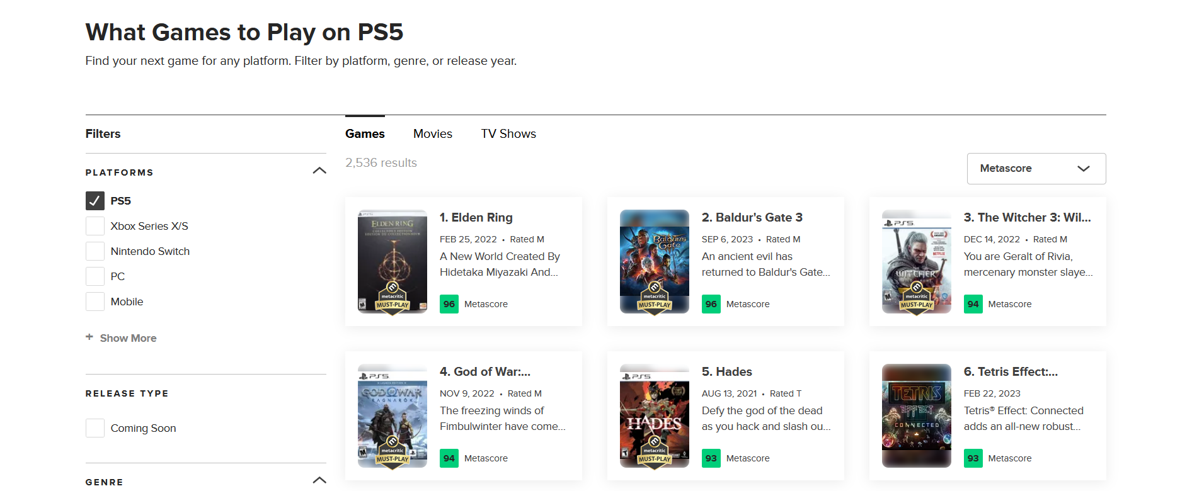The image size is (1192, 491).
Task: Click the 96 Metascore badge for Elden Ring
Action: coord(449,304)
